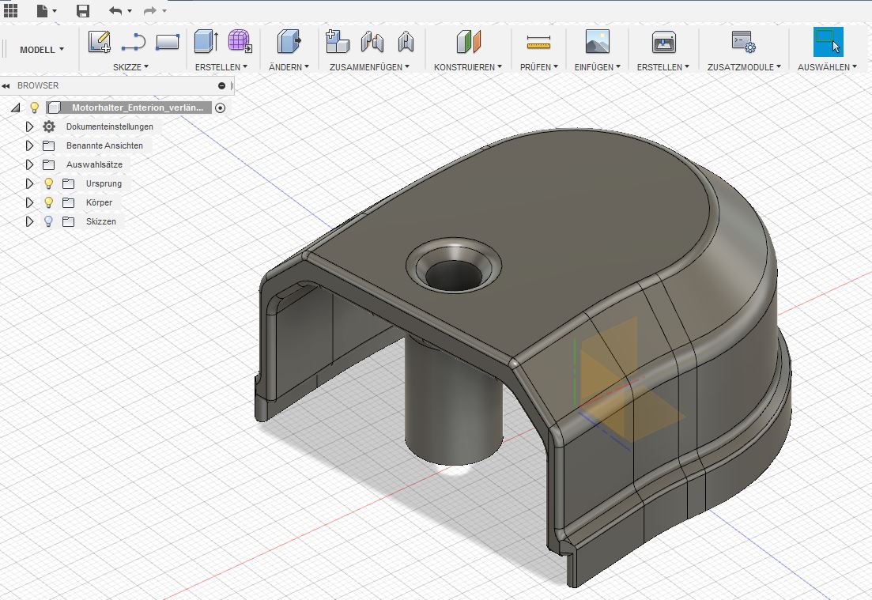The width and height of the screenshot is (872, 600).
Task: Select the Press Pull icon under Ändern
Action: (289, 41)
